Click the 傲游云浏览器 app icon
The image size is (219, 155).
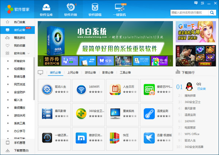click(81, 138)
